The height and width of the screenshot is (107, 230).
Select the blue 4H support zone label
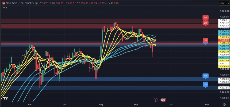click(205, 76)
